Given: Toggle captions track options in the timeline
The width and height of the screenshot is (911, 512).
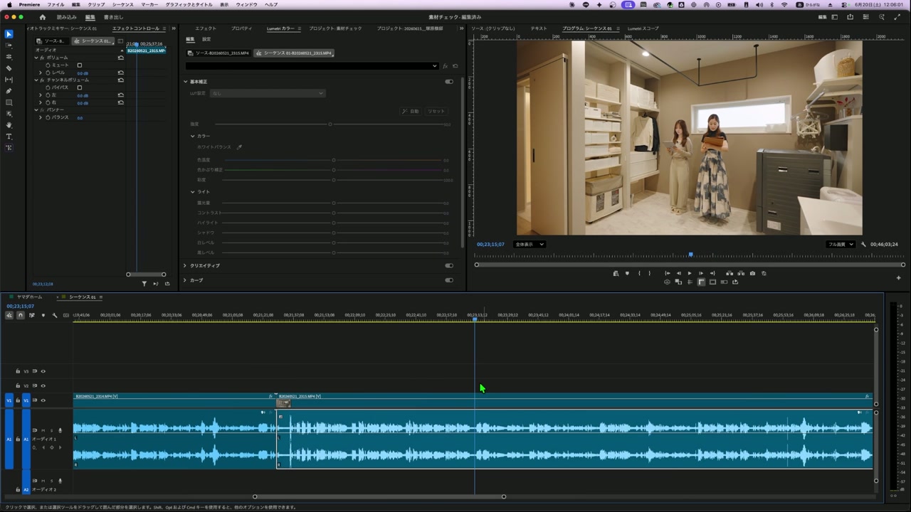Looking at the screenshot, I should pos(66,315).
